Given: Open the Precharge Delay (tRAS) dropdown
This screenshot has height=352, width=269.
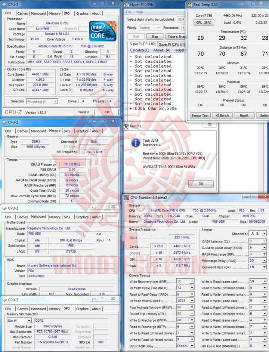Looking at the screenshot, I should (x=258, y=260).
